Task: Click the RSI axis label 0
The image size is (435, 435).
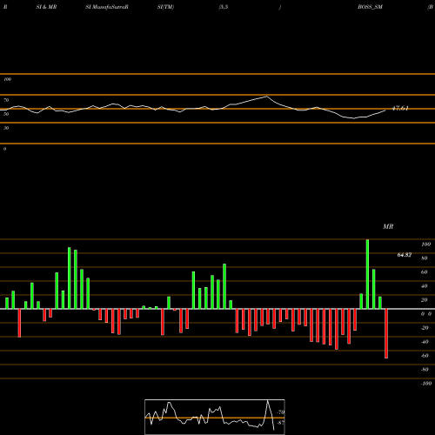Action: click(x=4, y=149)
